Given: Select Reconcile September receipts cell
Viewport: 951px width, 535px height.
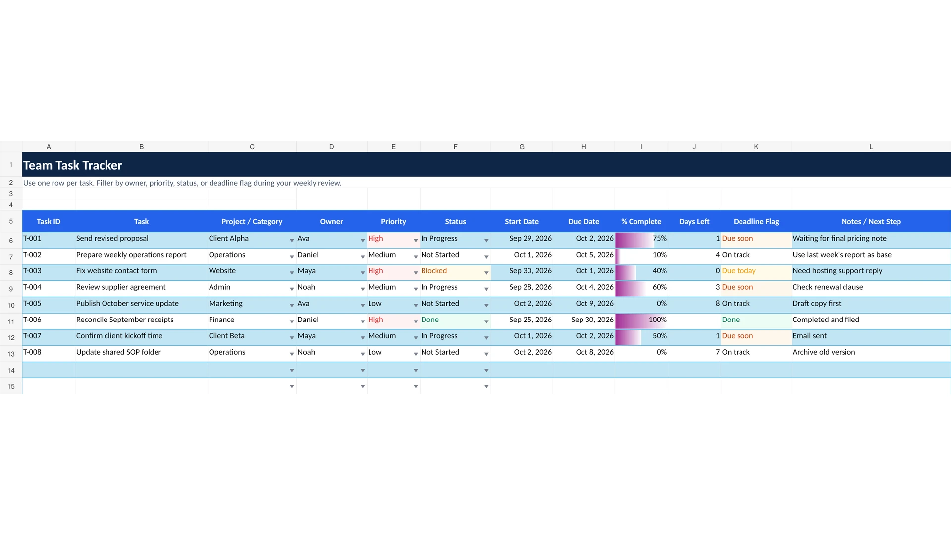Looking at the screenshot, I should (141, 321).
